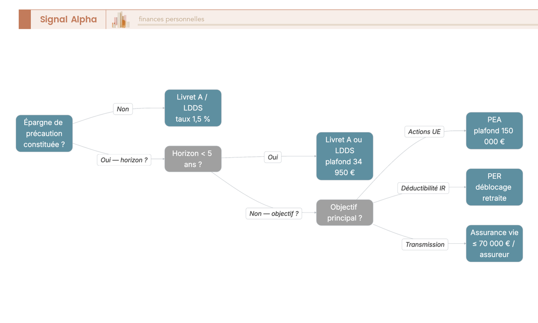Image resolution: width=538 pixels, height=323 pixels.
Task: Select the PEA plafond 150 000 € node
Action: coord(494,131)
